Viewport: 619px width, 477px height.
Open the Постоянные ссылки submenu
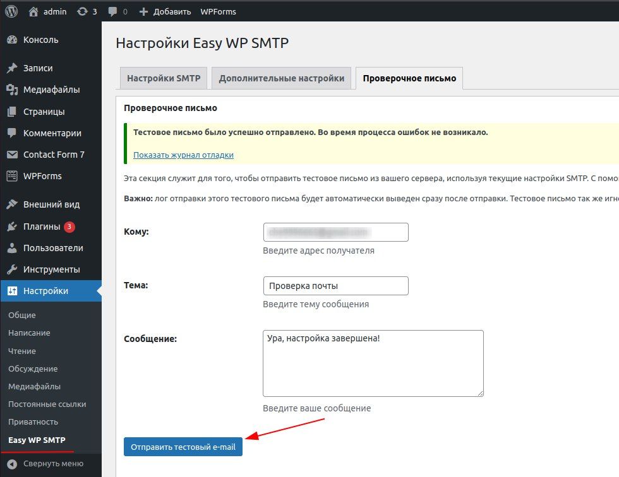point(47,404)
